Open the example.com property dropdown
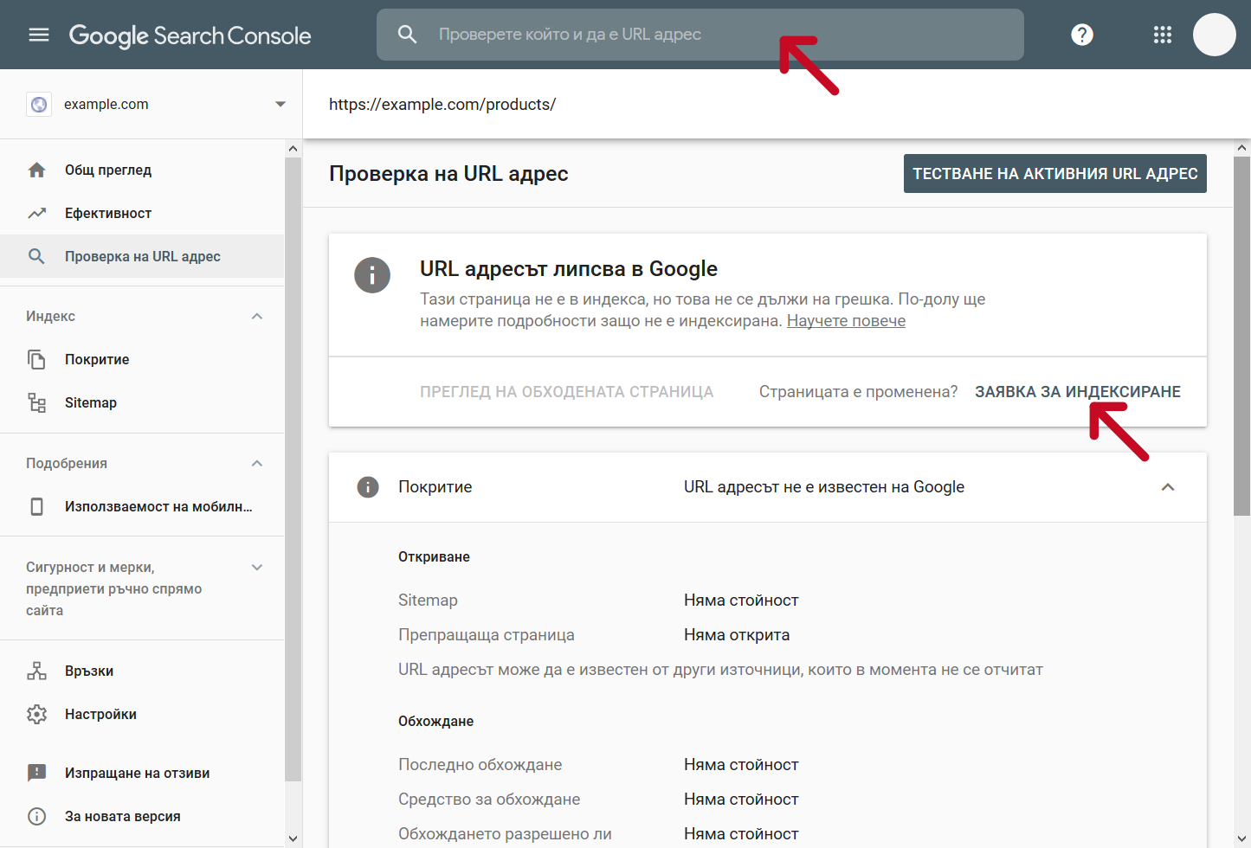 point(280,104)
